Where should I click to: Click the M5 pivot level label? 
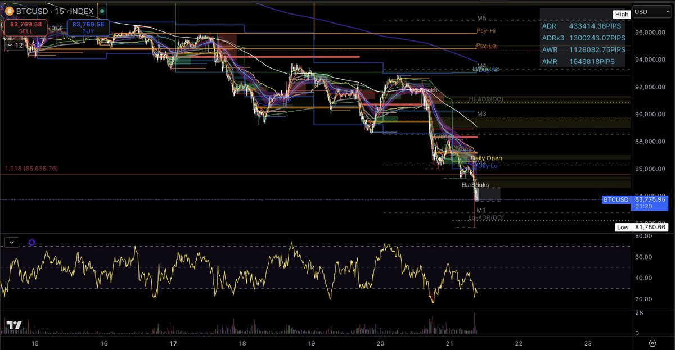481,18
